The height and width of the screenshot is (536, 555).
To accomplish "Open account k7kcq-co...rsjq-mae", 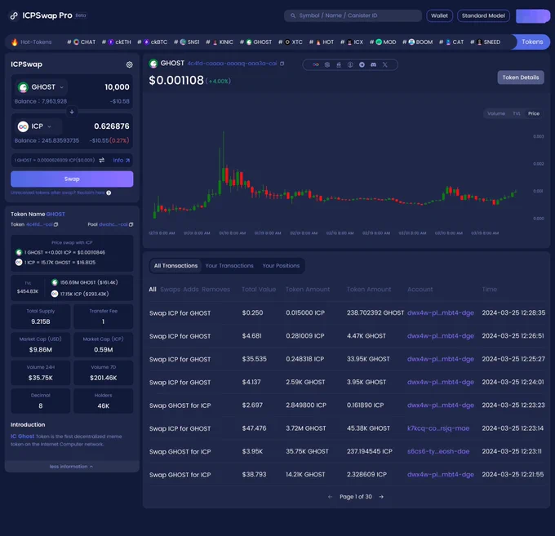I will 438,428.
